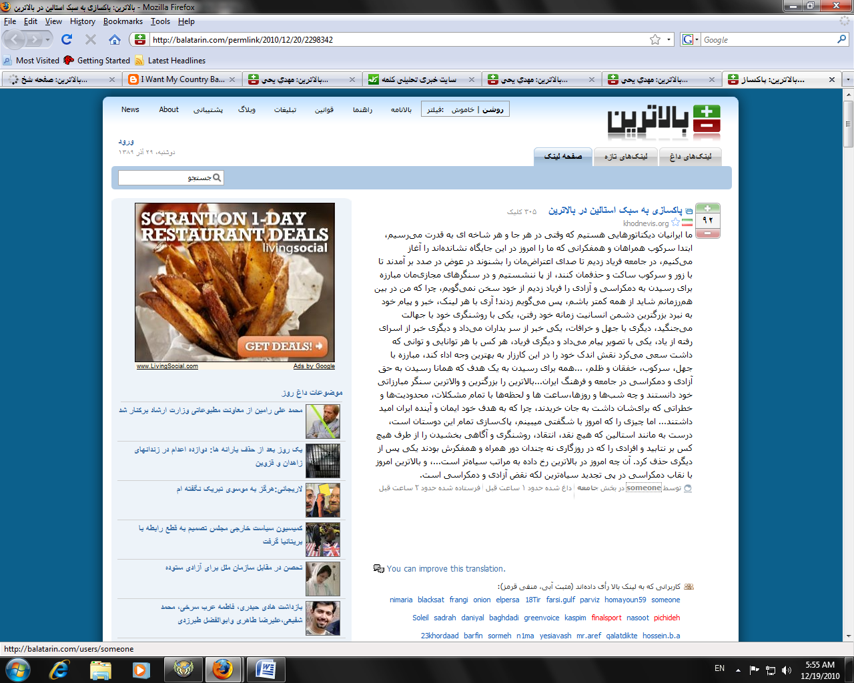854x683 pixels.
Task: Bookmark this page with the star icon
Action: (x=655, y=40)
